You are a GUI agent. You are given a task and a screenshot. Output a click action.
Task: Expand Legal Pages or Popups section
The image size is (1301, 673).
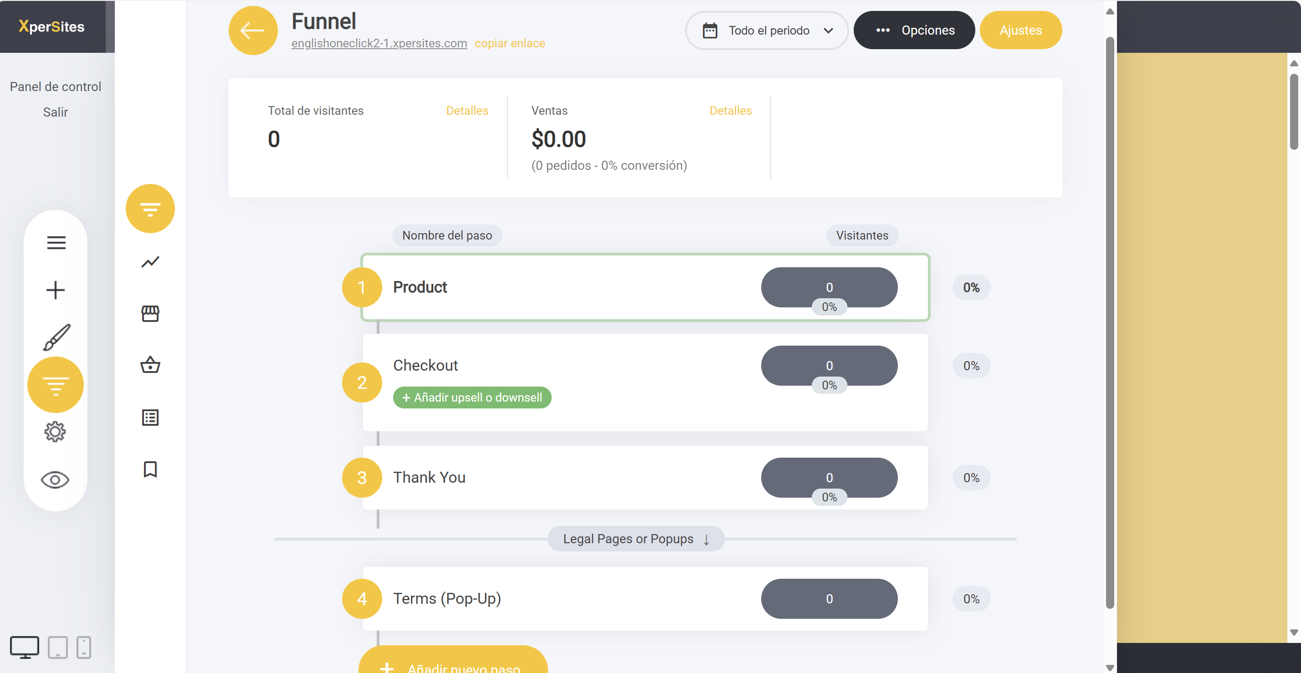636,539
